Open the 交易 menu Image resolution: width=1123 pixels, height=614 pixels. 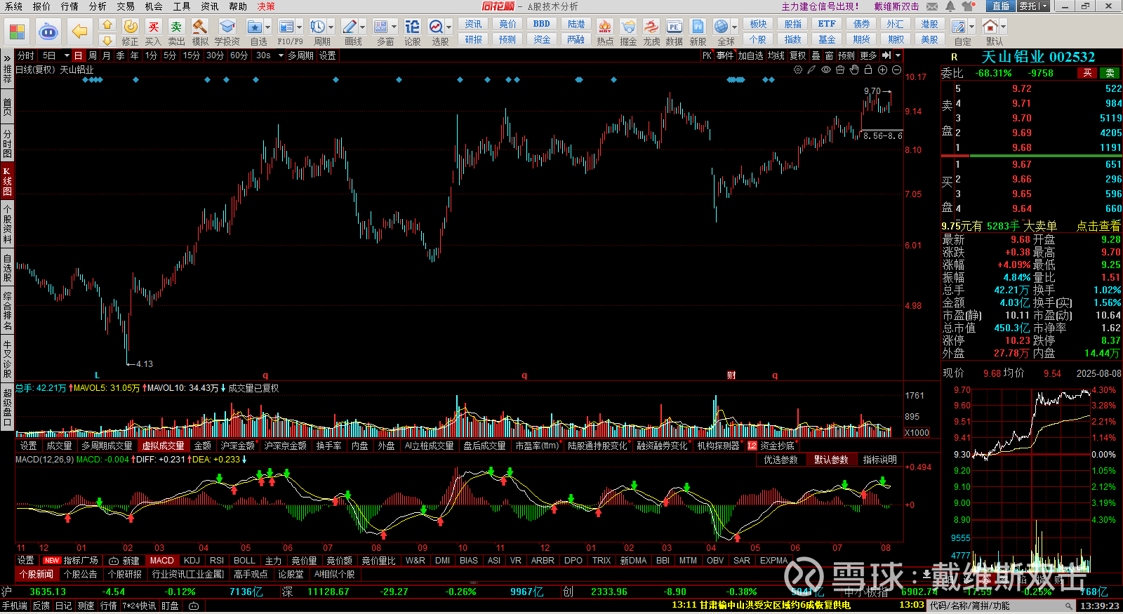point(126,6)
